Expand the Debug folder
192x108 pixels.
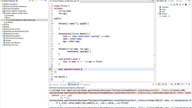pyautogui.click(x=5, y=22)
